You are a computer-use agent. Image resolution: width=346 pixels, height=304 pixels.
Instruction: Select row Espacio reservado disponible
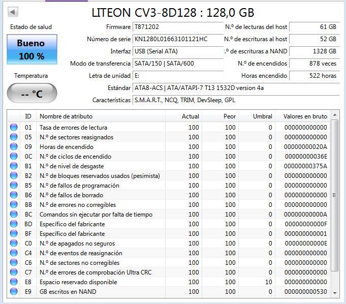tap(169, 282)
